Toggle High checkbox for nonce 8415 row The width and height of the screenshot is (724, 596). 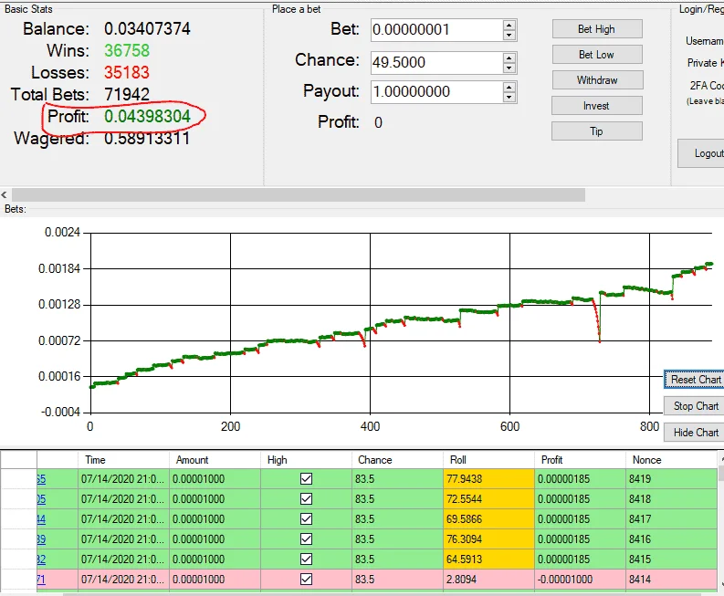[x=306, y=559]
